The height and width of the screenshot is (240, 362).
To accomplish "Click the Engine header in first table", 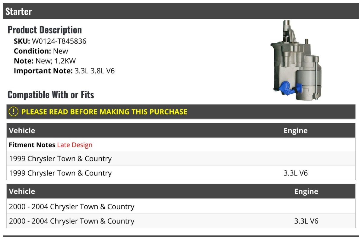I will click(x=295, y=131).
